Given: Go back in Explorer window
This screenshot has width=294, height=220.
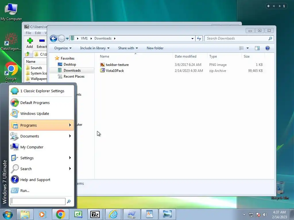Looking at the screenshot, I should [53, 39].
